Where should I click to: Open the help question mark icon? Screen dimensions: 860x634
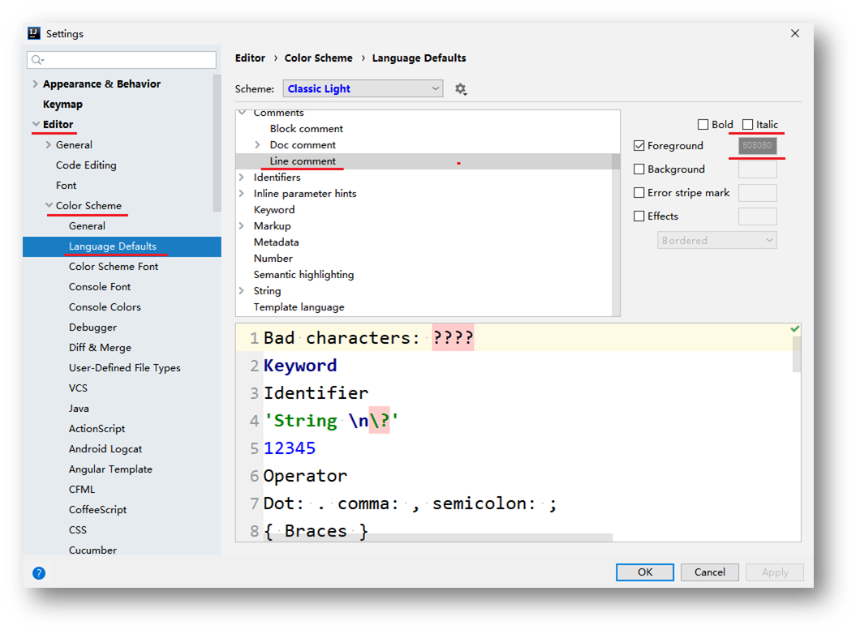[38, 573]
